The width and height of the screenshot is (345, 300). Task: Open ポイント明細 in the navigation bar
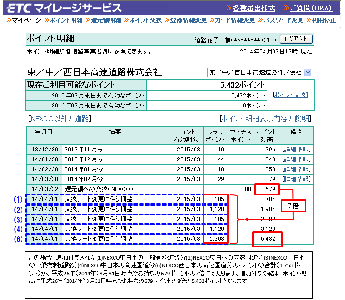click(66, 20)
